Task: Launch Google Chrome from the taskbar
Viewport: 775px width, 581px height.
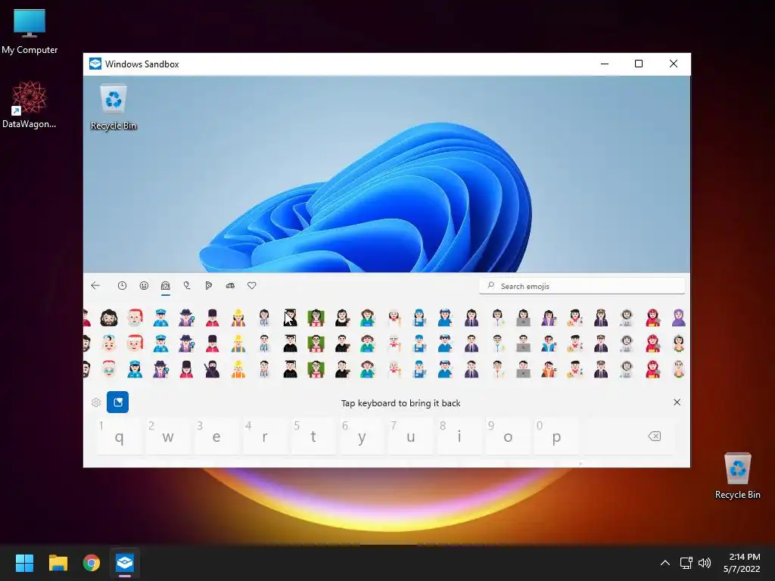Action: point(92,563)
